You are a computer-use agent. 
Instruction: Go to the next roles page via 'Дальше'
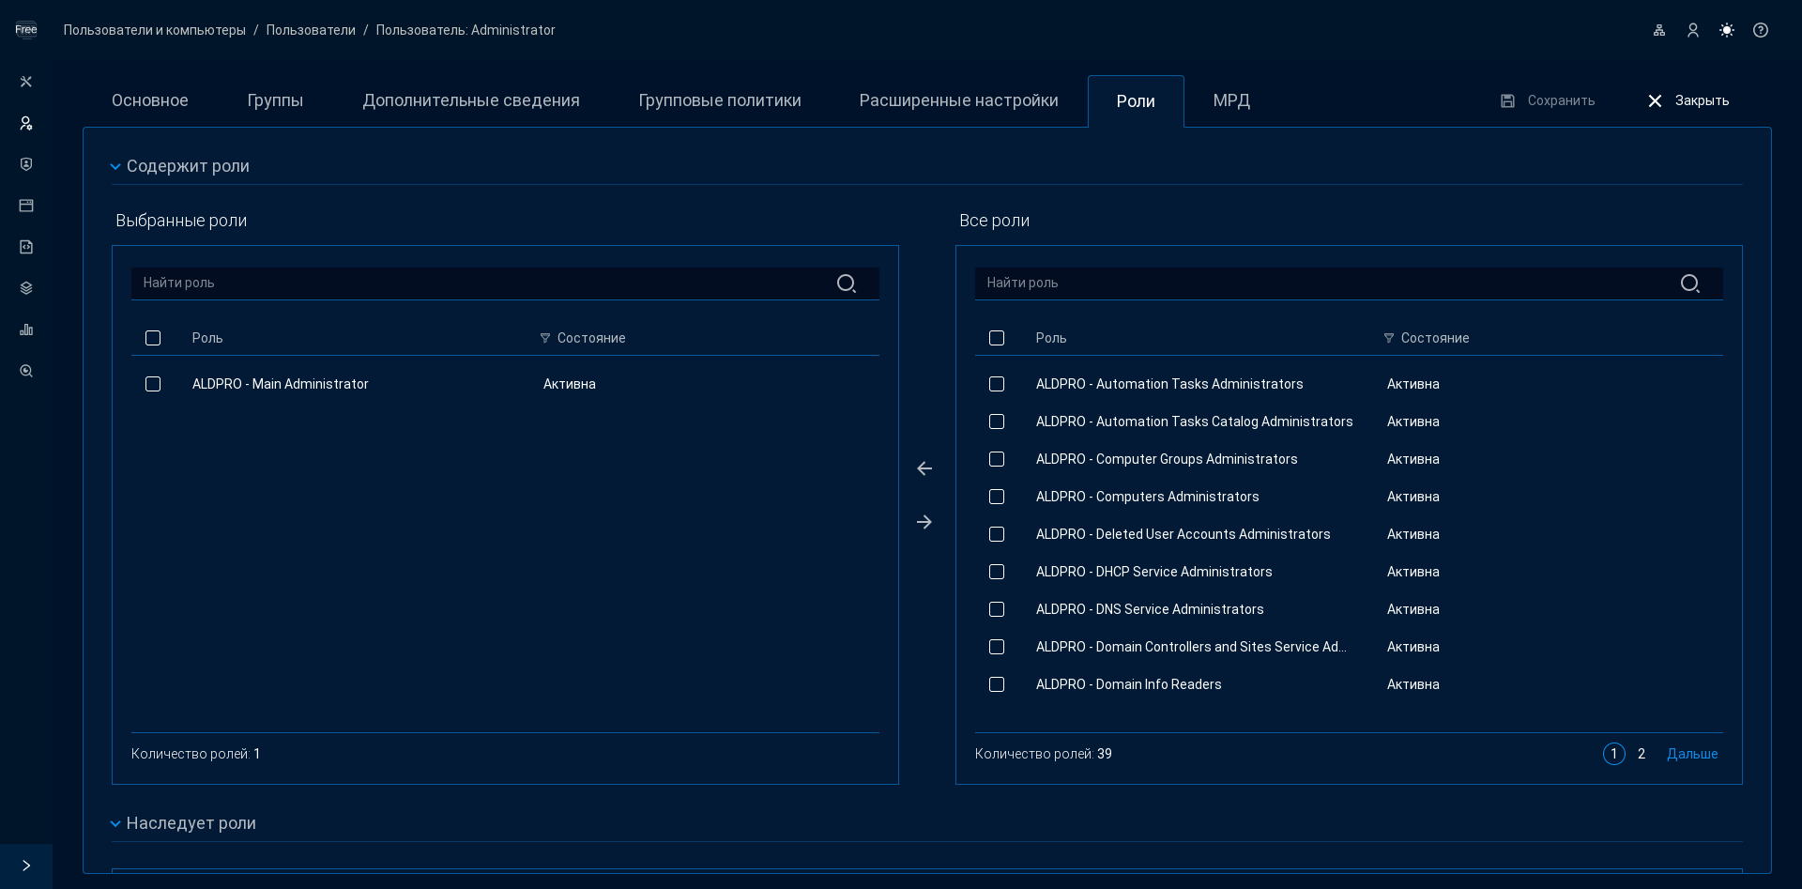[1691, 754]
